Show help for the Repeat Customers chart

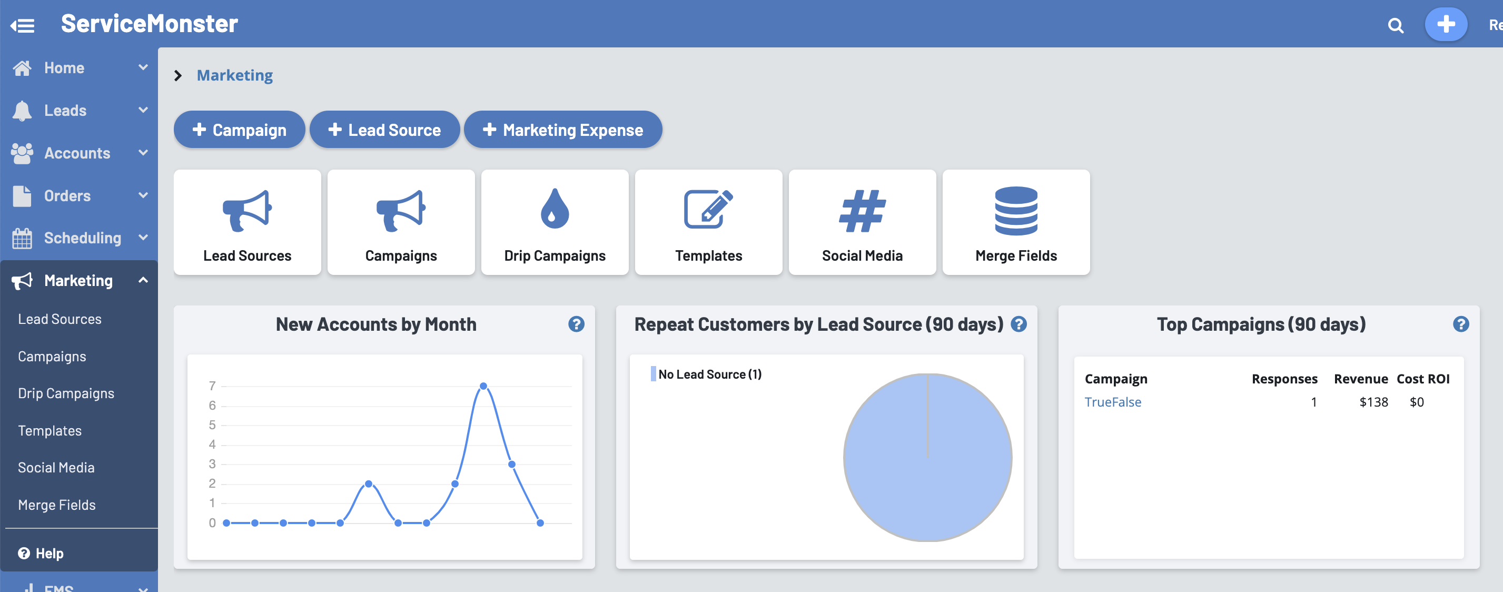click(1019, 324)
